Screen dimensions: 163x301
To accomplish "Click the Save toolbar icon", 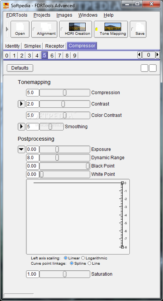I will pos(138,29).
